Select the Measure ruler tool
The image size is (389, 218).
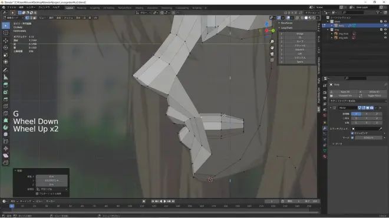(6, 77)
